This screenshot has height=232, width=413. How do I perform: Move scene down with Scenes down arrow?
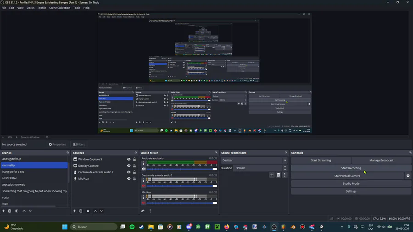pos(30,211)
